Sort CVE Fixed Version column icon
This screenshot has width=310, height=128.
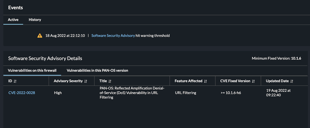(x=253, y=81)
